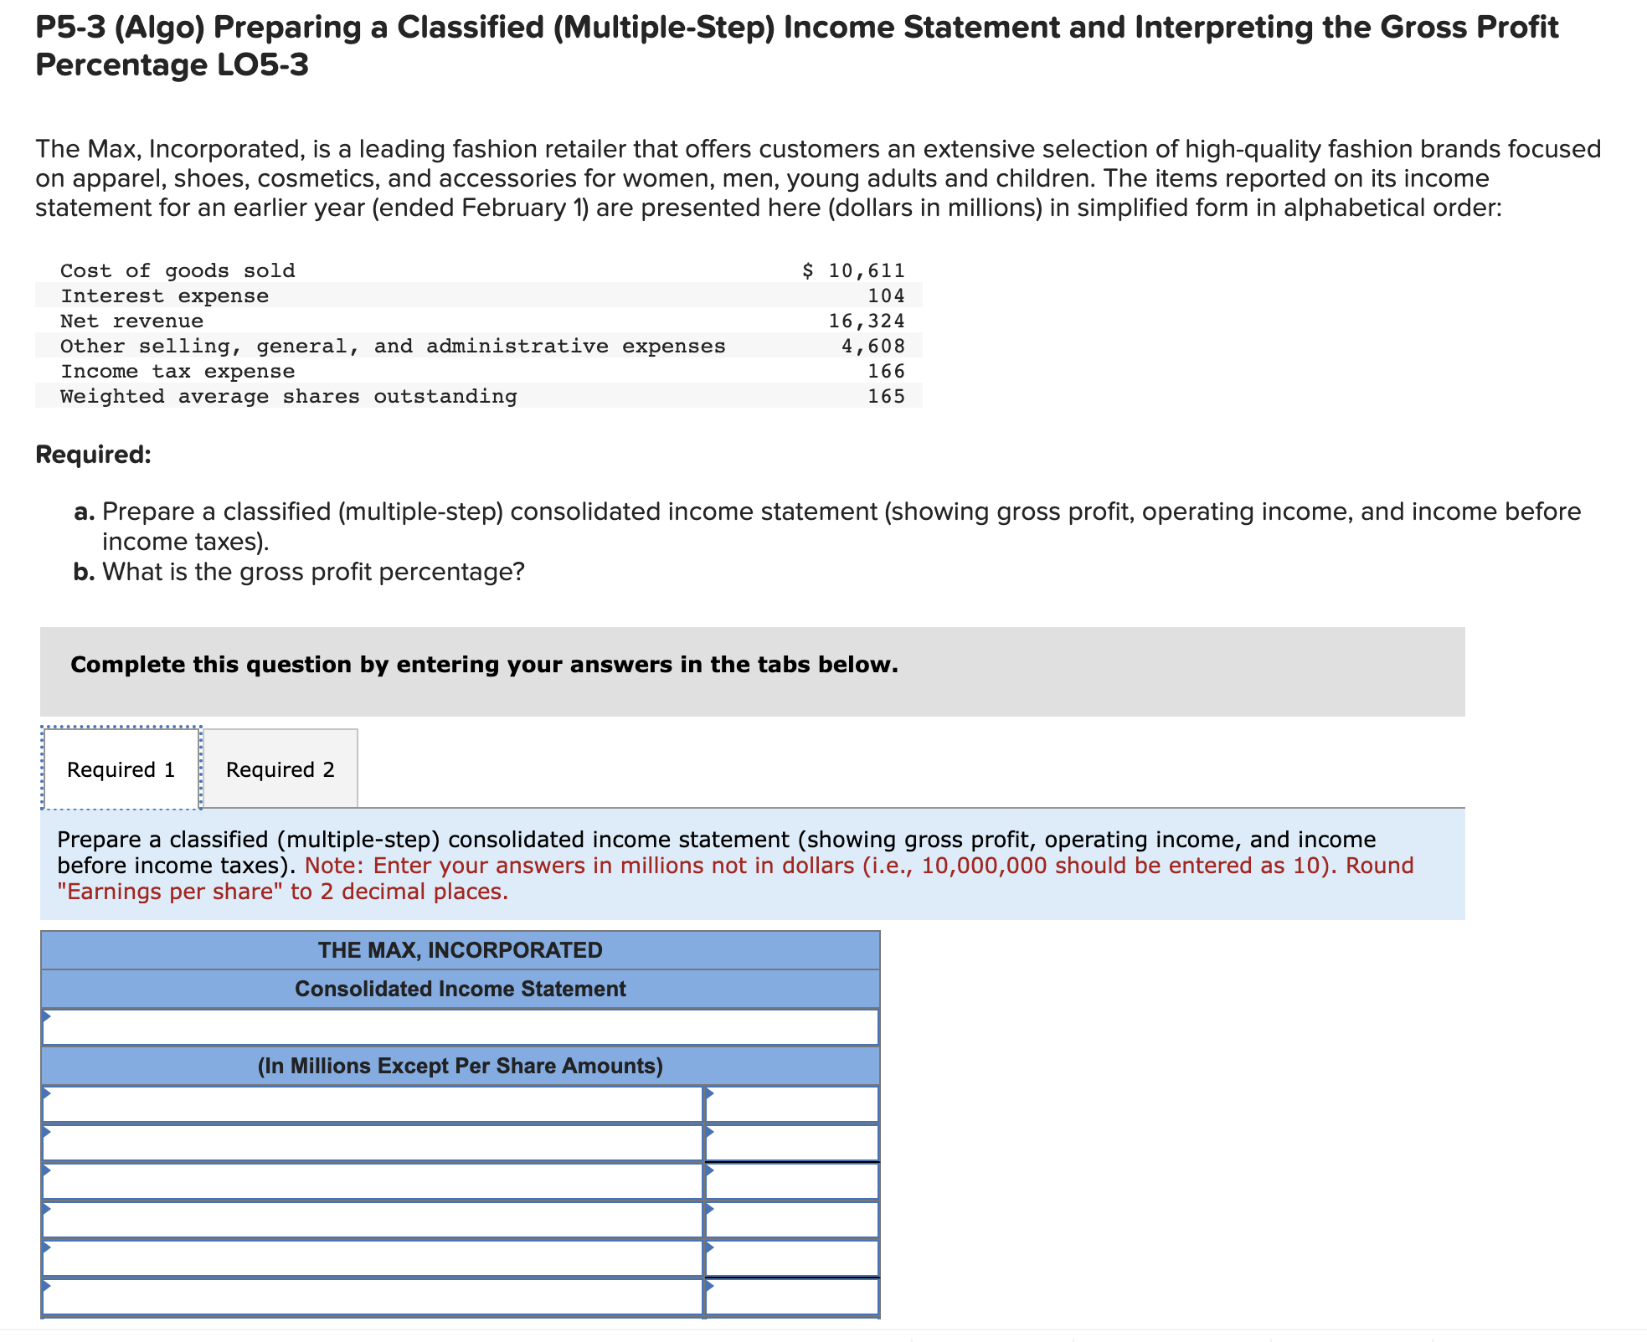Expand fourth row account label dropdown
The image size is (1647, 1342).
[373, 1221]
